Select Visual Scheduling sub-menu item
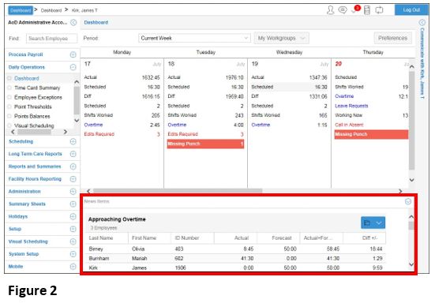 (34, 125)
